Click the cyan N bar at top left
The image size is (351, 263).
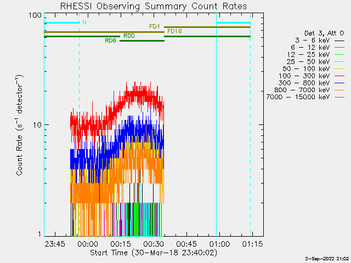61,22
